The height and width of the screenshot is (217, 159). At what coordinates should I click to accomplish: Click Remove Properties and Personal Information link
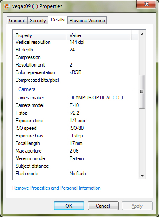coord(57,188)
